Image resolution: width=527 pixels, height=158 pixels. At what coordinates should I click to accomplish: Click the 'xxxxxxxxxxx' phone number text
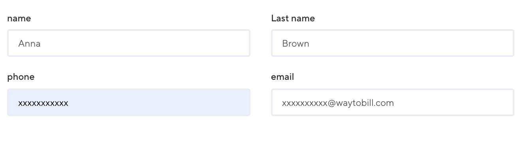click(43, 103)
